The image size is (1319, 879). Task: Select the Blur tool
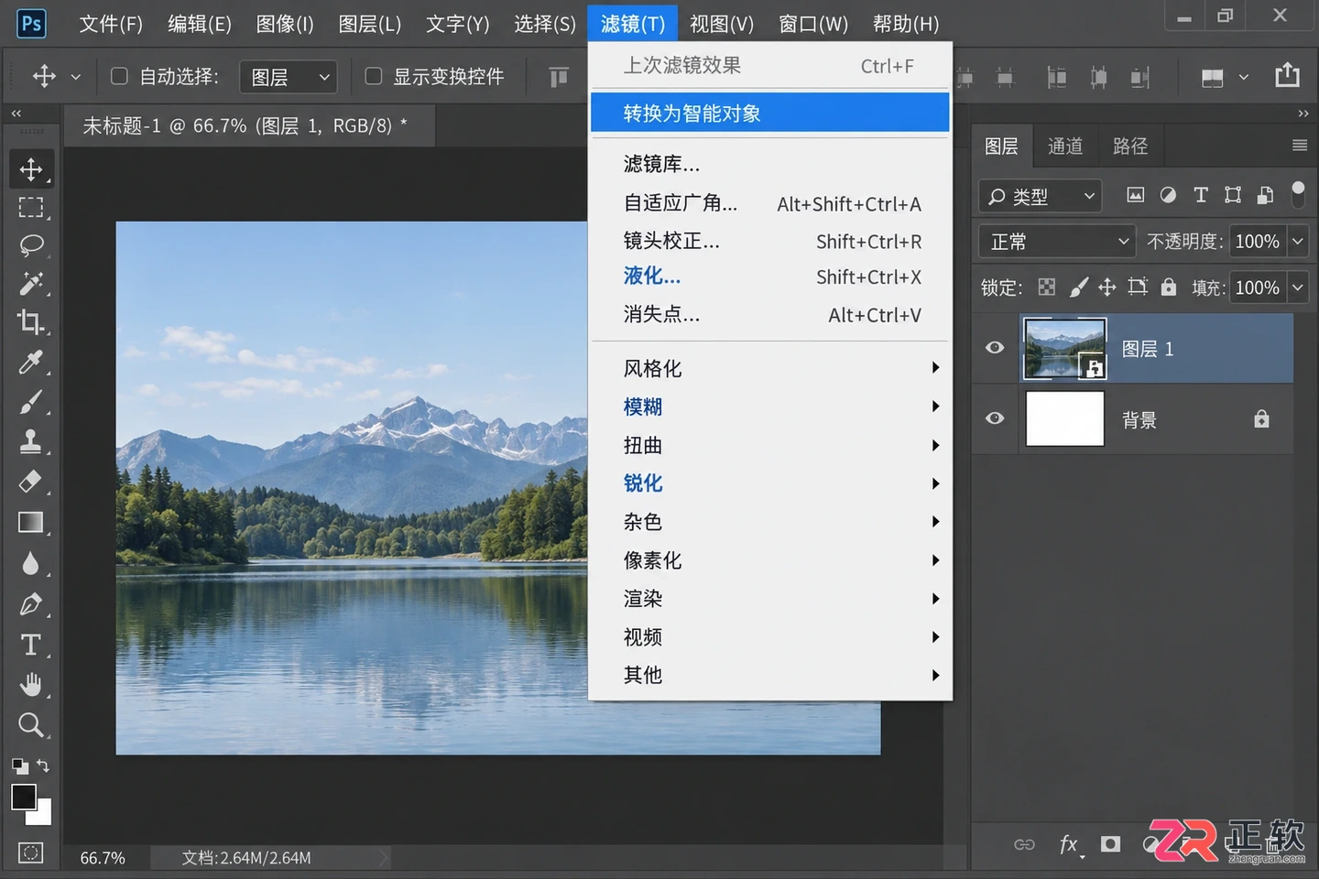coord(31,563)
